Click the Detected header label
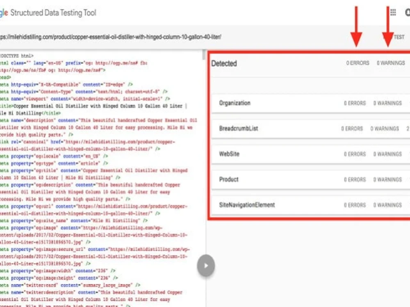 224,63
